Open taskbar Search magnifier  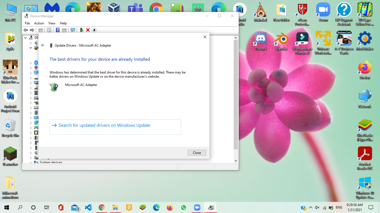[20, 207]
